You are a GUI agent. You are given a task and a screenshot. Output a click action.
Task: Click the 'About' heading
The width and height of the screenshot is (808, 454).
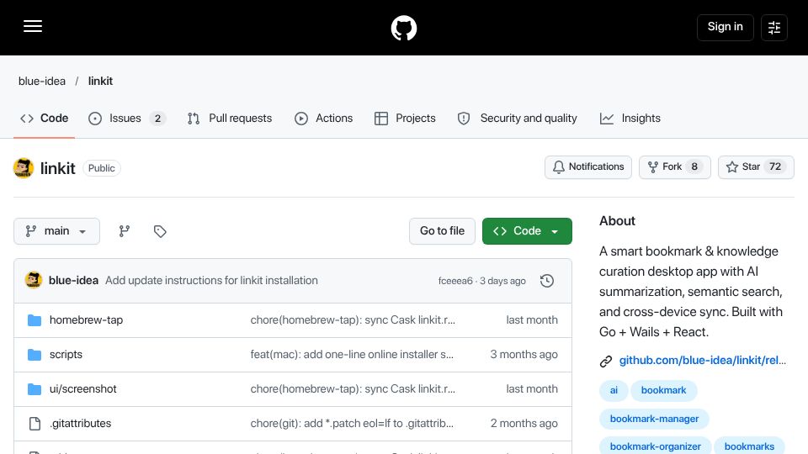click(617, 221)
